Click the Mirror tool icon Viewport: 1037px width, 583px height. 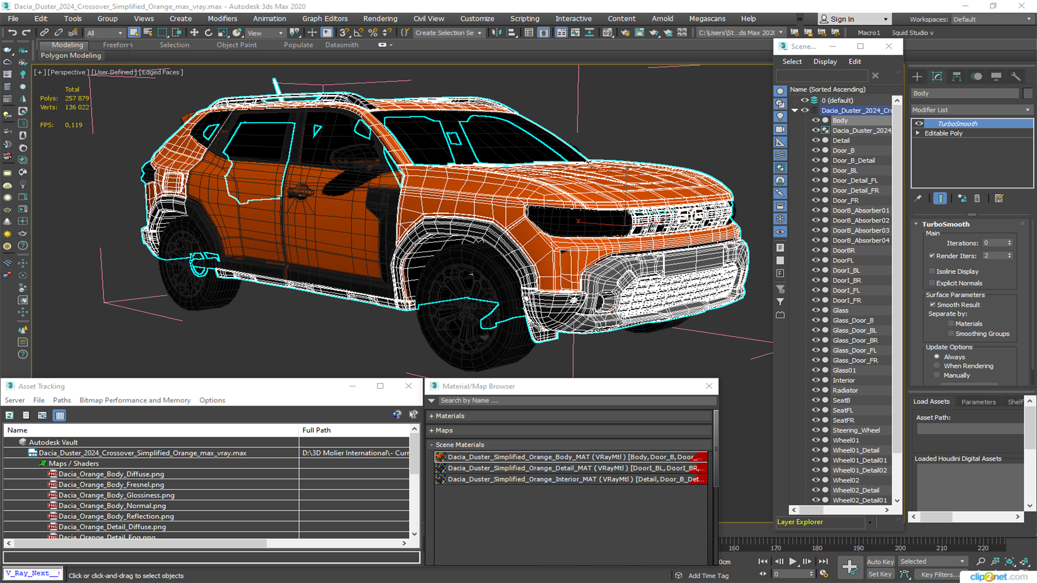496,33
